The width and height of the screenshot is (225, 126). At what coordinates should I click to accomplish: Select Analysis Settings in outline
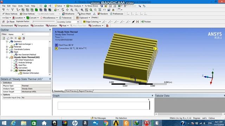coord(25,63)
